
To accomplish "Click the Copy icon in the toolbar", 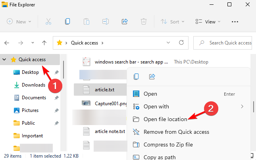I will (67, 21).
